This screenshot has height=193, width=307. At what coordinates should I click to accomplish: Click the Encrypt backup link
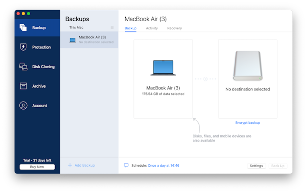coord(248,123)
